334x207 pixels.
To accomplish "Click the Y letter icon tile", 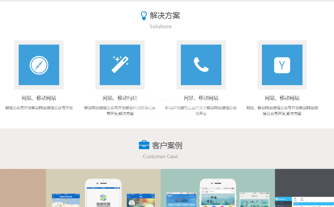I will coord(282,65).
